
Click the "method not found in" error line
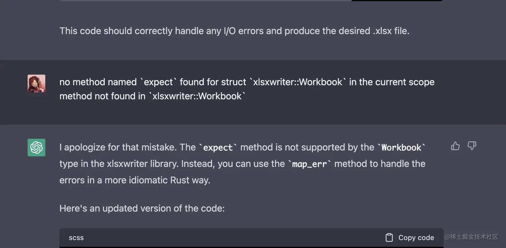153,96
